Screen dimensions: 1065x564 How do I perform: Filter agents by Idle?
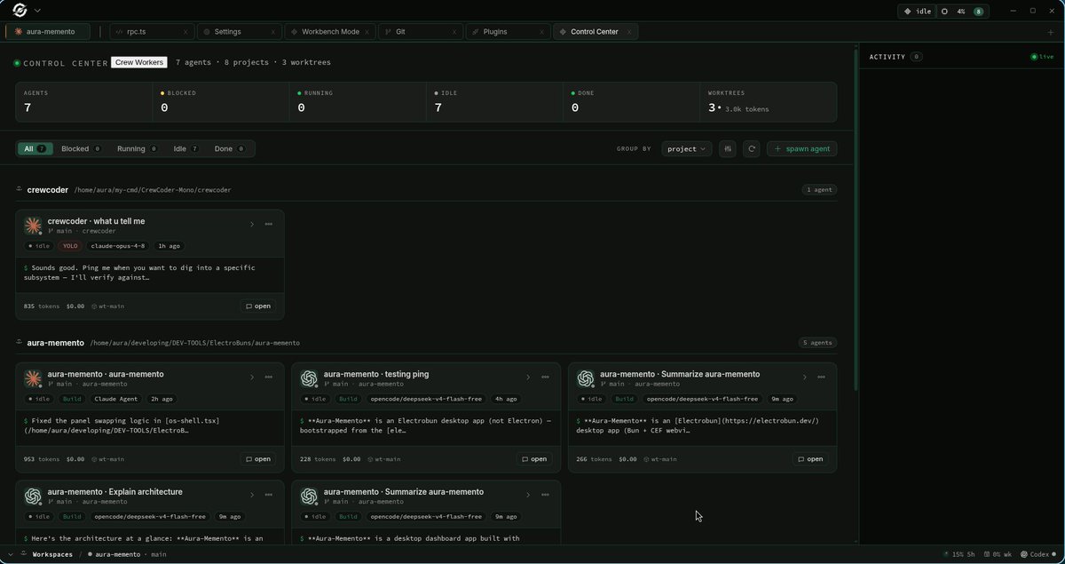[x=186, y=148]
